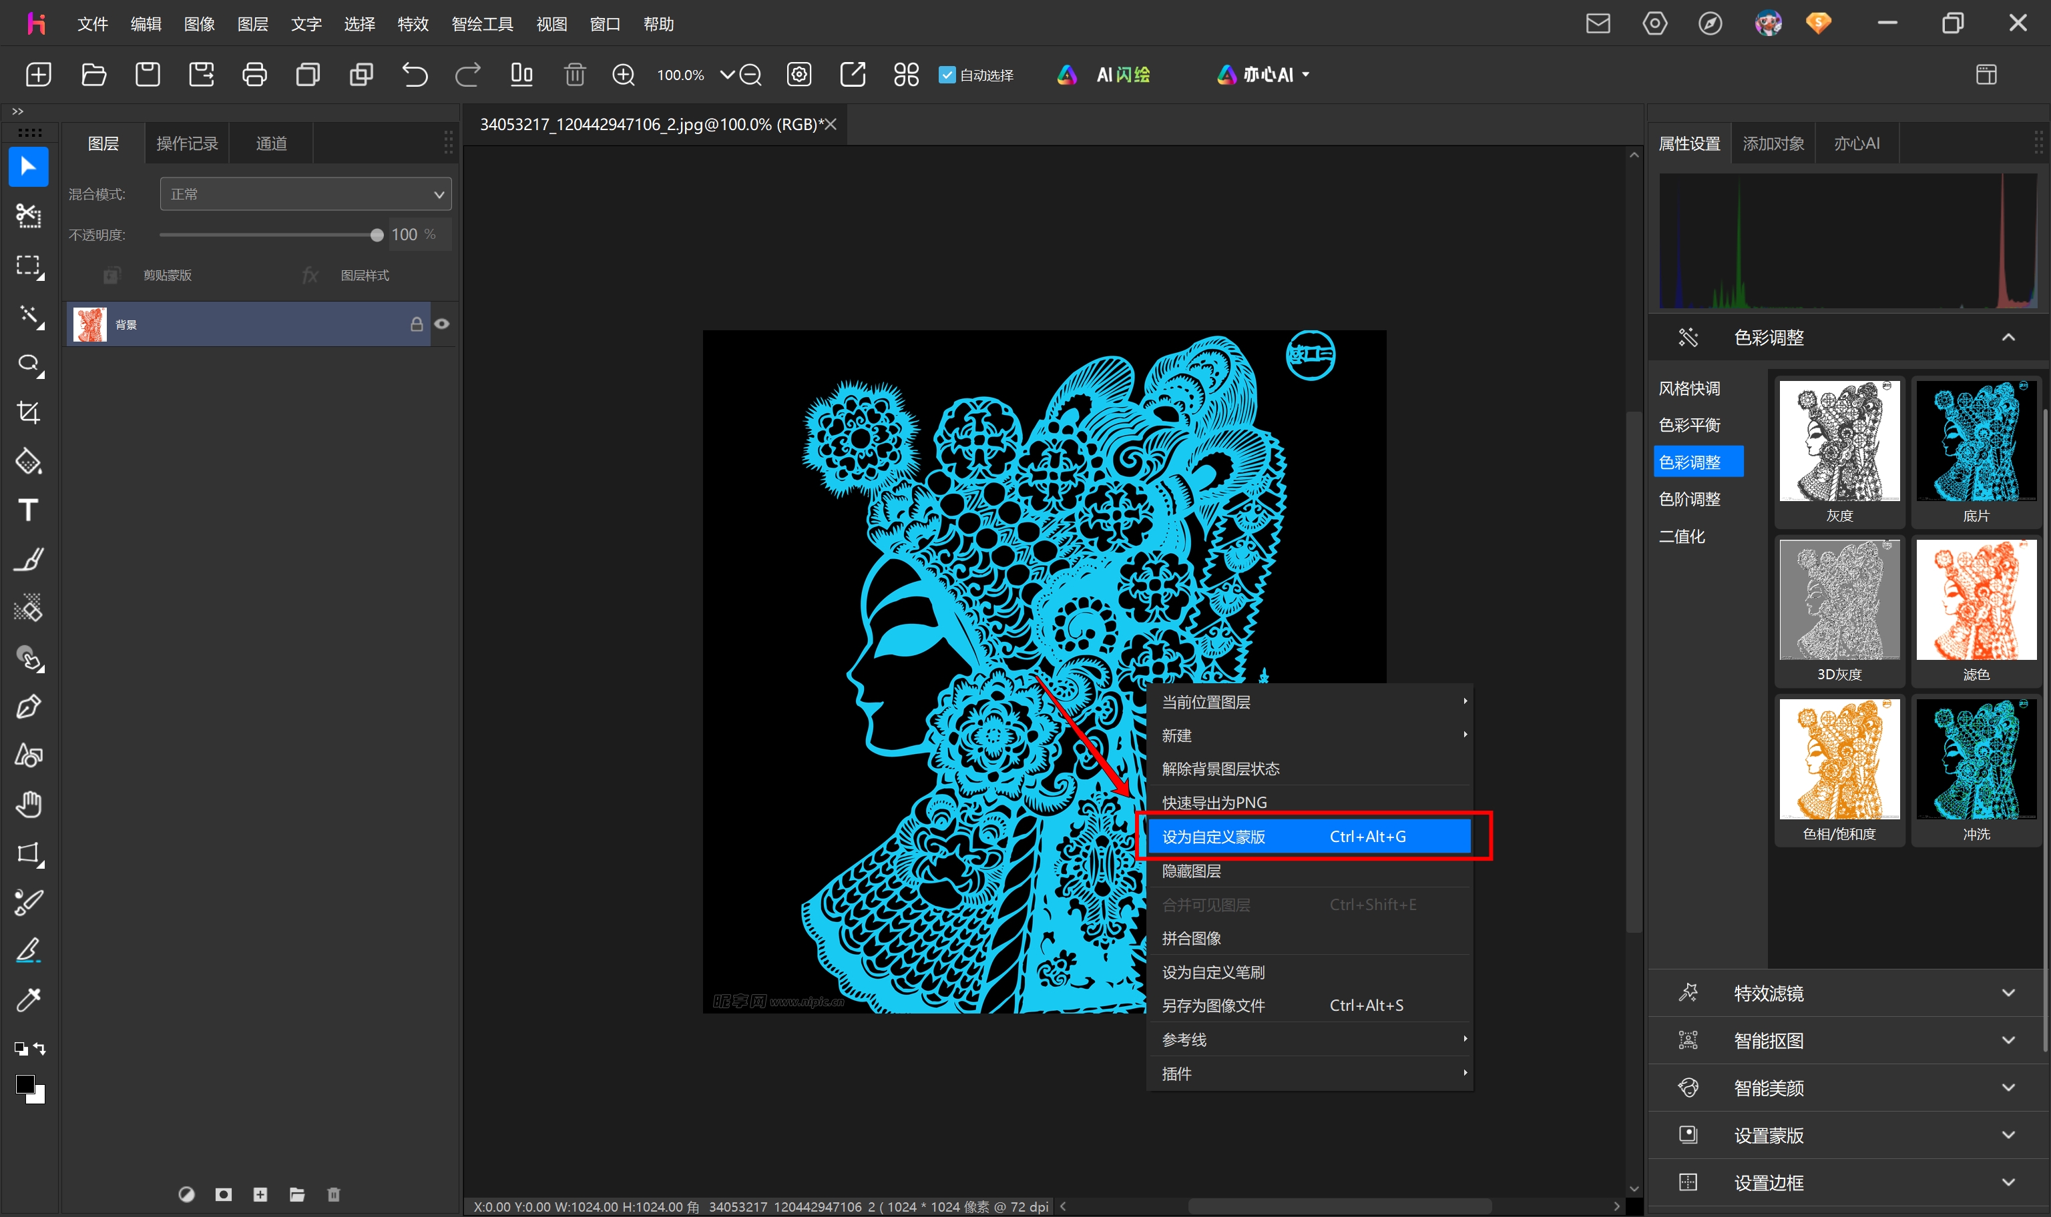
Task: Switch to the 通道 tab
Action: (272, 143)
